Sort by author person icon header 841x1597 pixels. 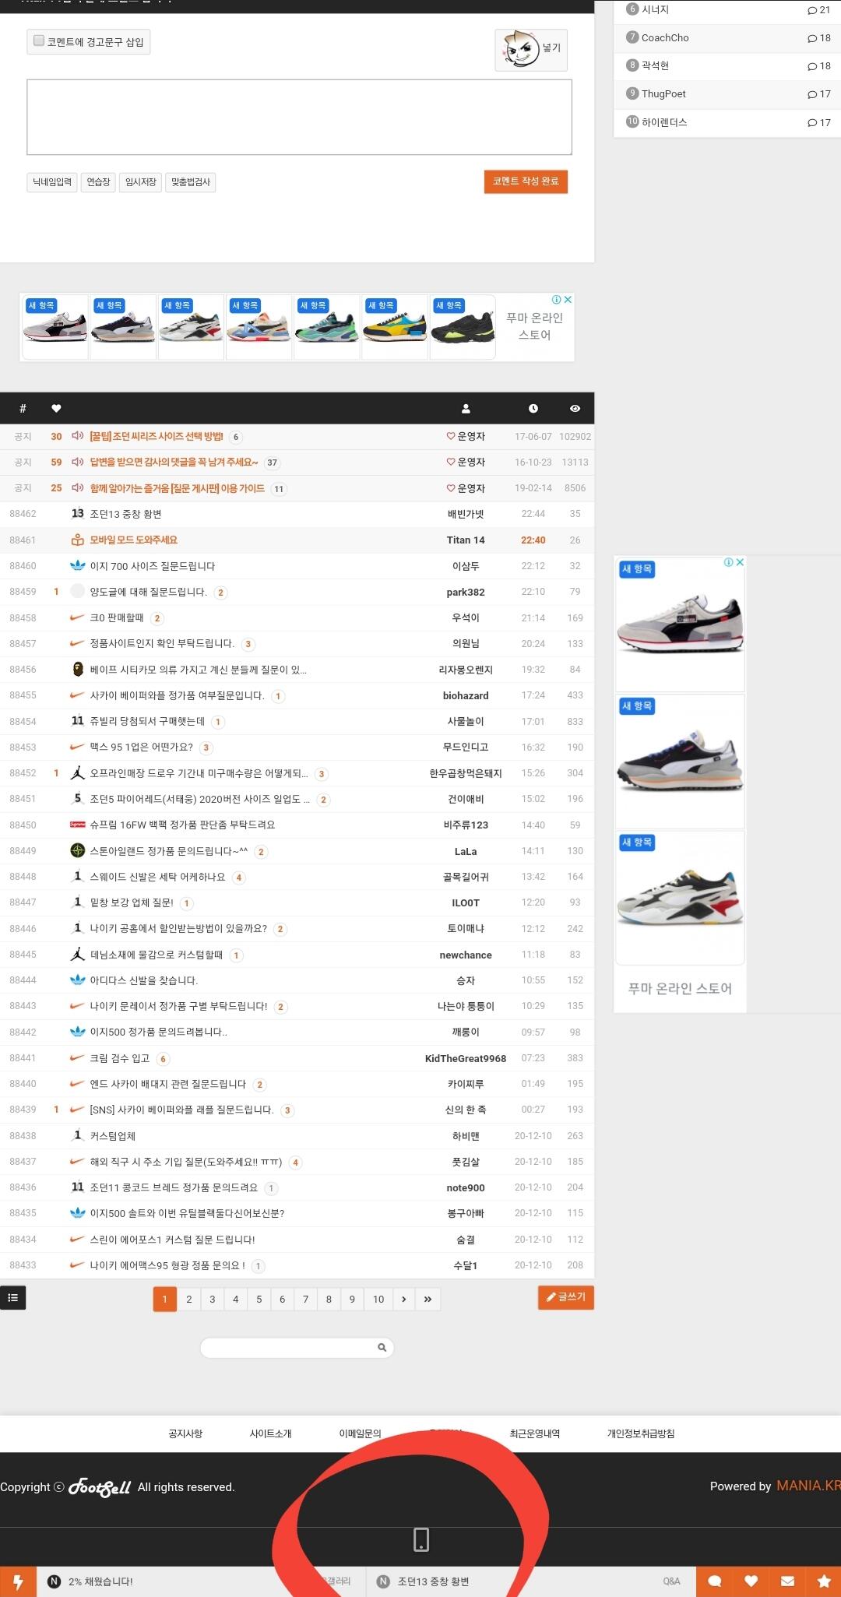(466, 409)
